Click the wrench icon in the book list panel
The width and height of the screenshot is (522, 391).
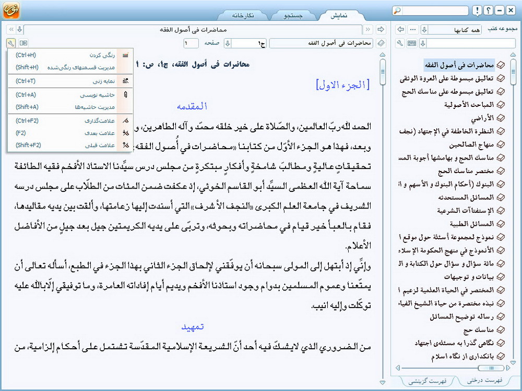click(x=400, y=43)
